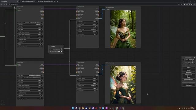The width and height of the screenshot is (196, 110).
Task: Open ckpt_name dropdown in the upper loader node
Action: [x=30, y=23]
